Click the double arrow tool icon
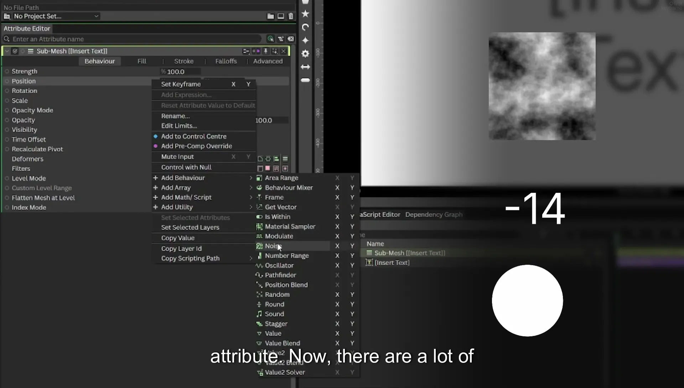 point(305,67)
